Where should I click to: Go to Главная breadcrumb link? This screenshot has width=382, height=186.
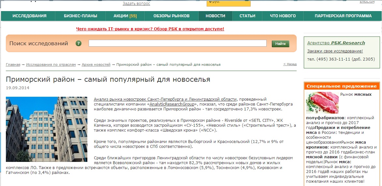13,64
